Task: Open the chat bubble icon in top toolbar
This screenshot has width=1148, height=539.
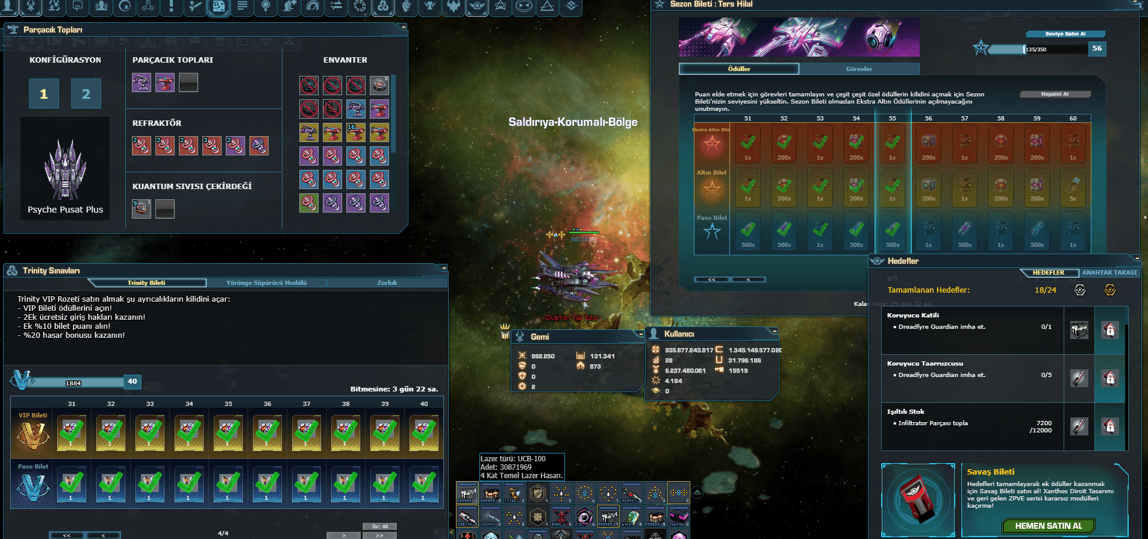Action: [78, 7]
